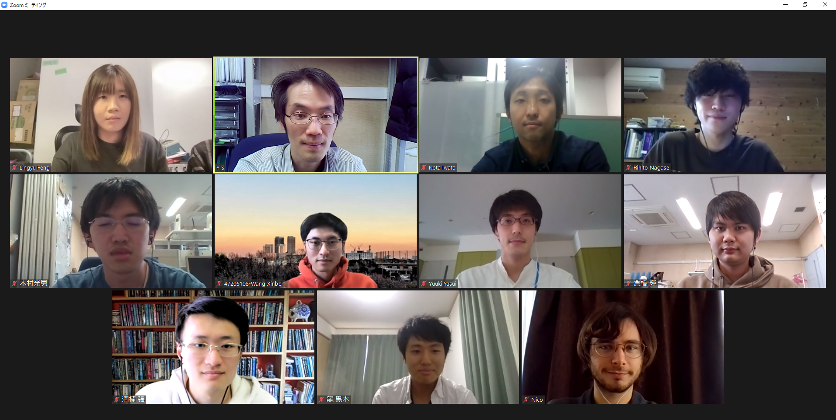The height and width of the screenshot is (420, 836).
Task: Click muted mic icon beside 47206108-Wang Xinbo
Action: [x=219, y=283]
